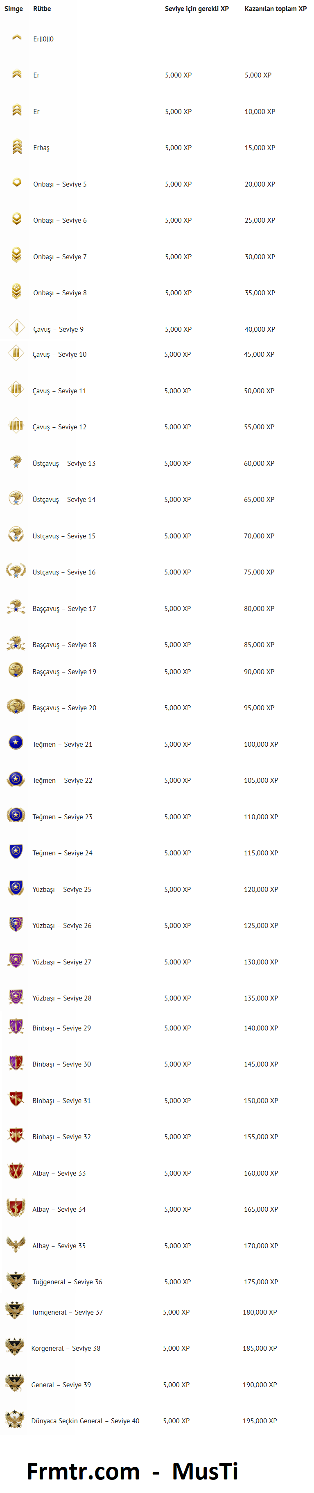
Task: Click the Teğmen – Seviye 24 rank label
Action: click(x=63, y=852)
